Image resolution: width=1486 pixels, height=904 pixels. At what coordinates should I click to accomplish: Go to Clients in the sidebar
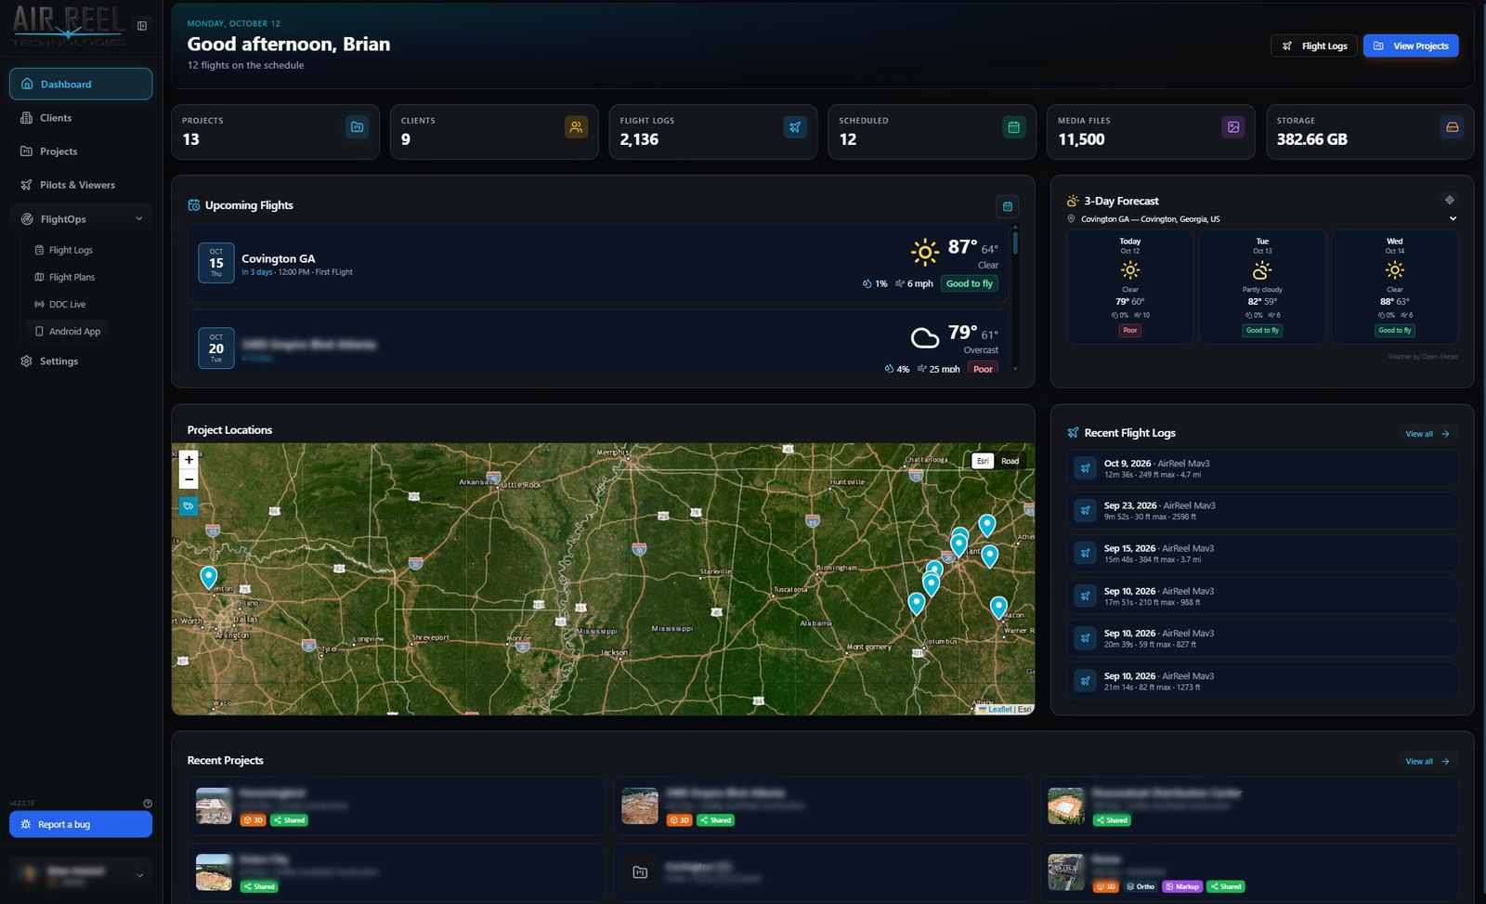(x=81, y=118)
